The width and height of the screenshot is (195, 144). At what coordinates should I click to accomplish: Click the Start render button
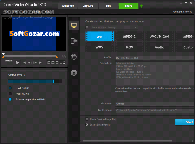point(185,122)
